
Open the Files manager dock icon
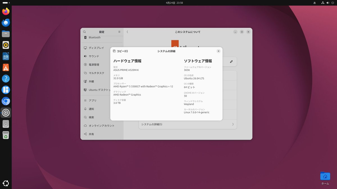point(6,34)
